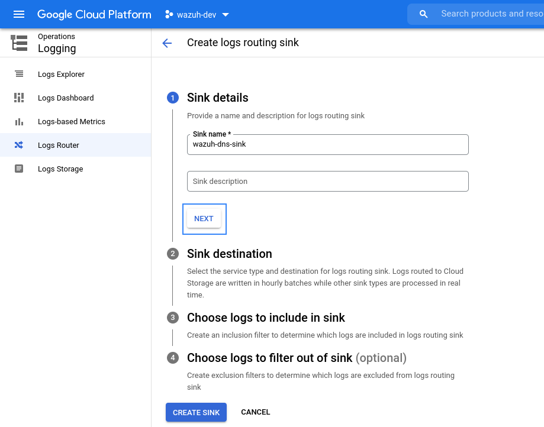Click the search magnifier icon
The height and width of the screenshot is (427, 544).
click(423, 14)
